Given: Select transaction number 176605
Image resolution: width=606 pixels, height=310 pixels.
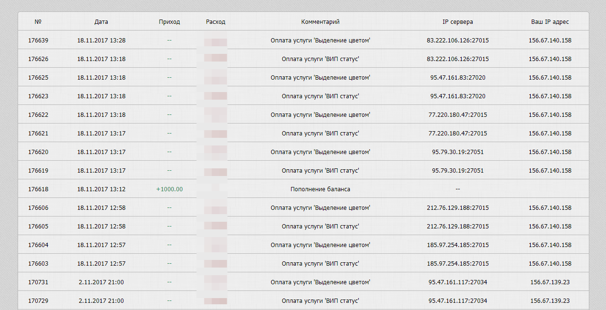Looking at the screenshot, I should [x=38, y=227].
